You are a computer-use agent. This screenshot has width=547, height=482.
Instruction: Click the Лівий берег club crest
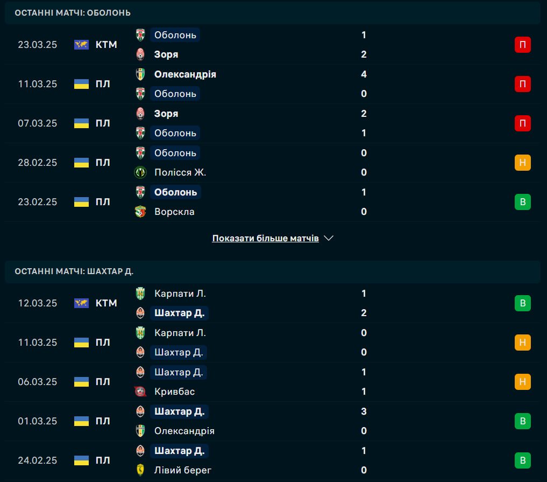(140, 470)
